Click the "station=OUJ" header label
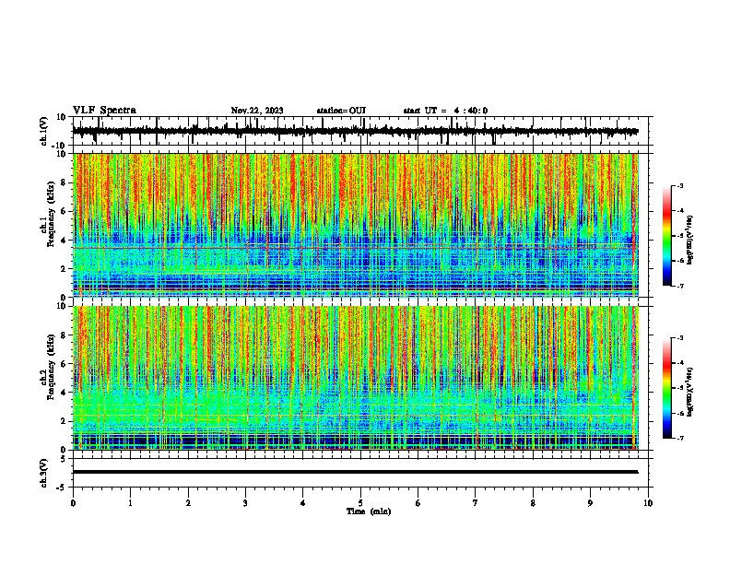 [x=341, y=111]
